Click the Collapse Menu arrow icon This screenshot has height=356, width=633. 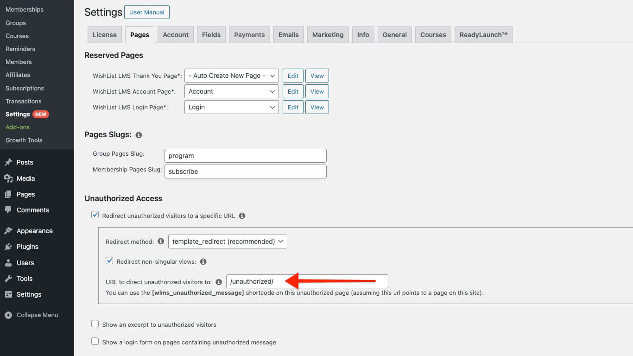[8, 315]
